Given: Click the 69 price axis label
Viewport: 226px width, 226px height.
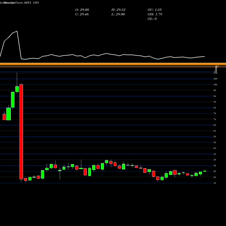Looking at the screenshot, I should pos(215,125).
